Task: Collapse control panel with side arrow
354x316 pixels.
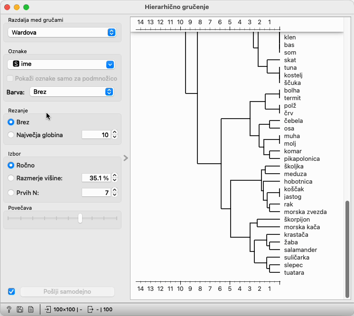Action: click(x=126, y=158)
